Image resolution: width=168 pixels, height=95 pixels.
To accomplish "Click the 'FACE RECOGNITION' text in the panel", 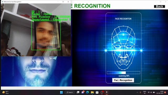I will pyautogui.click(x=123, y=19).
